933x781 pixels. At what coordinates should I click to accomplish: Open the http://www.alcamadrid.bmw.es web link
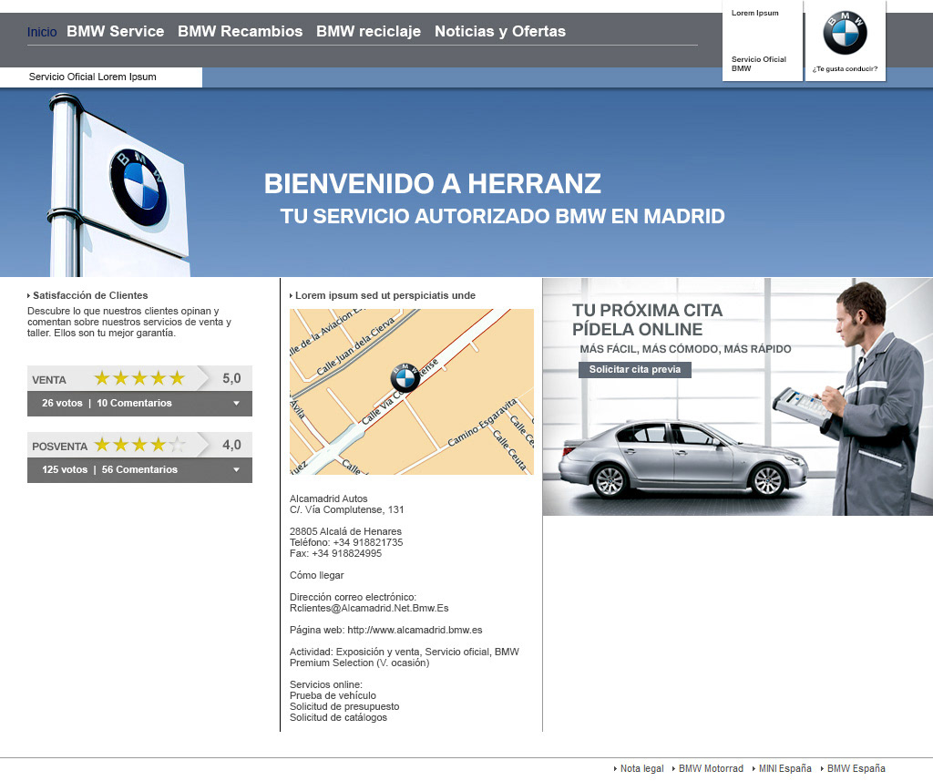pyautogui.click(x=415, y=630)
